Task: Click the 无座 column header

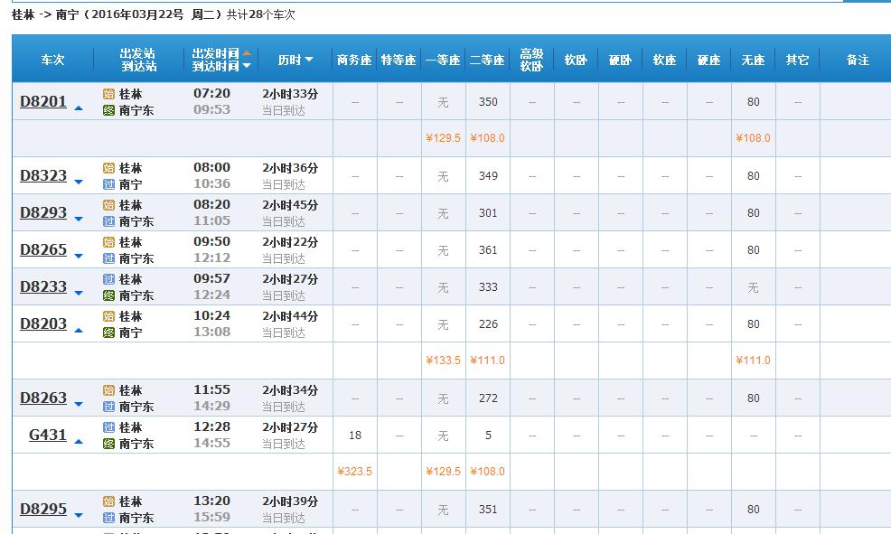Action: (753, 60)
